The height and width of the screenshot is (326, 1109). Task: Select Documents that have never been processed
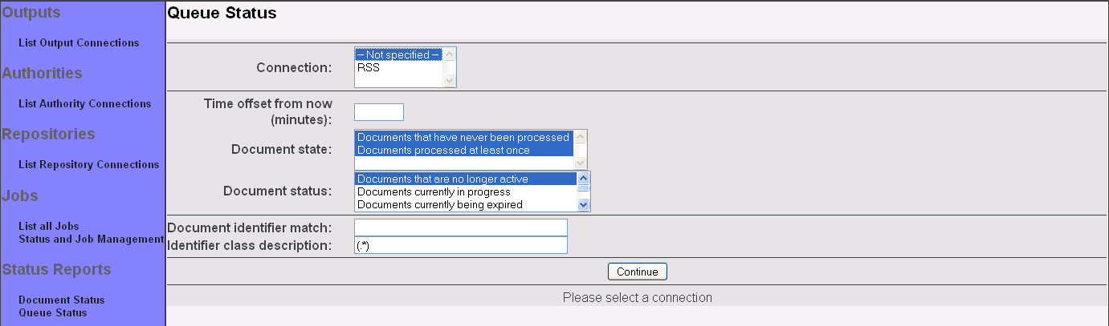(x=463, y=137)
